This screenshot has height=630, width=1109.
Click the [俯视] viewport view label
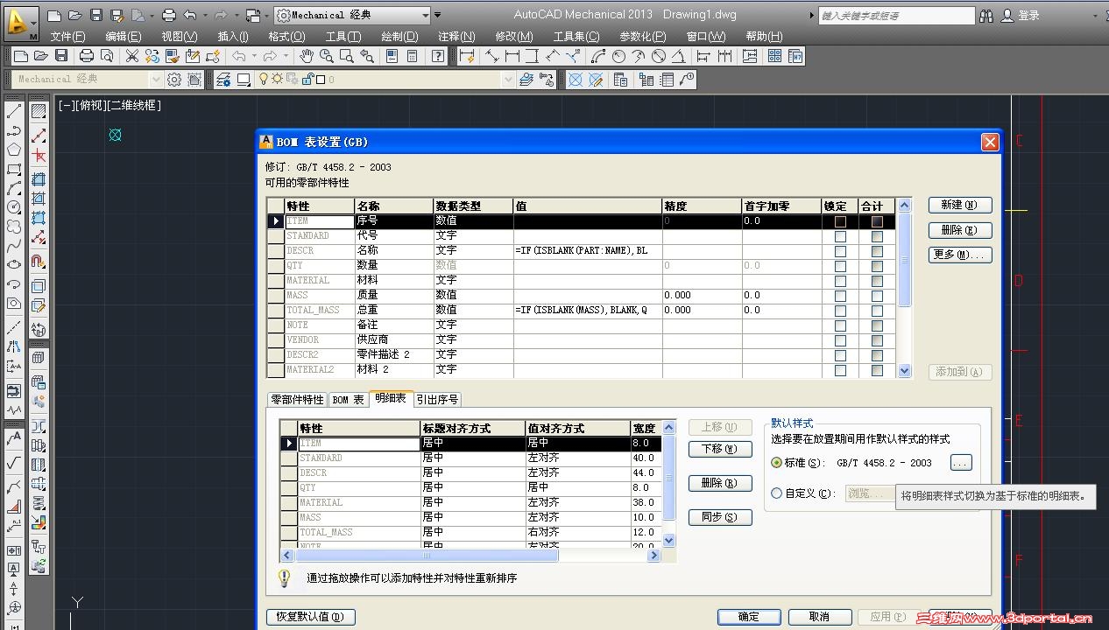click(x=89, y=105)
